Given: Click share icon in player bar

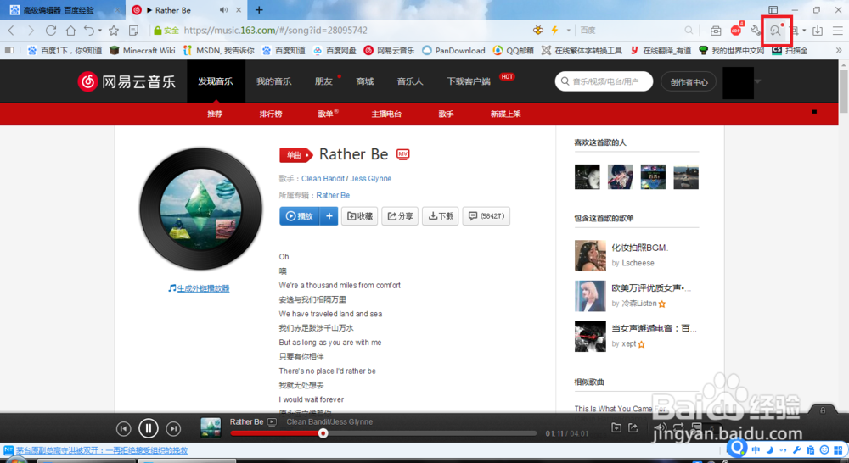Looking at the screenshot, I should click(633, 428).
